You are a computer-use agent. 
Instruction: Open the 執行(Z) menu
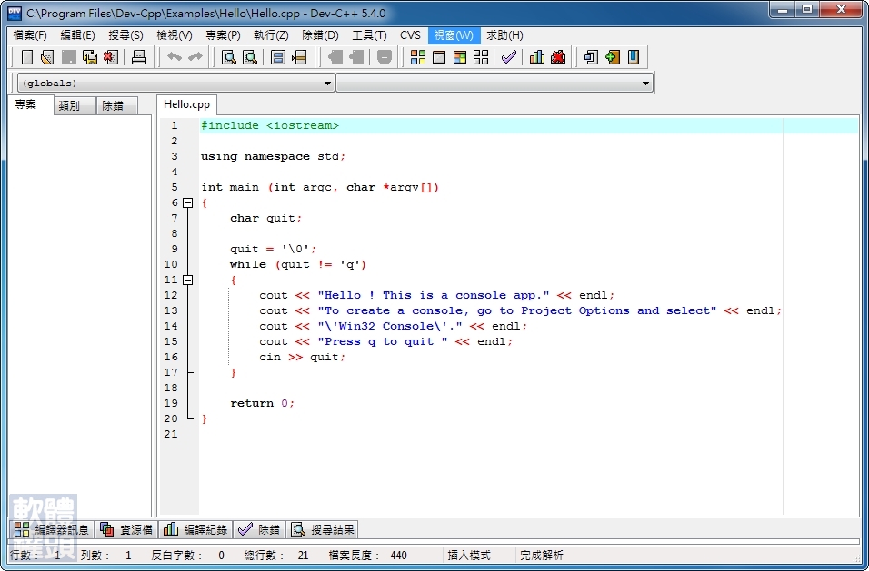point(271,35)
